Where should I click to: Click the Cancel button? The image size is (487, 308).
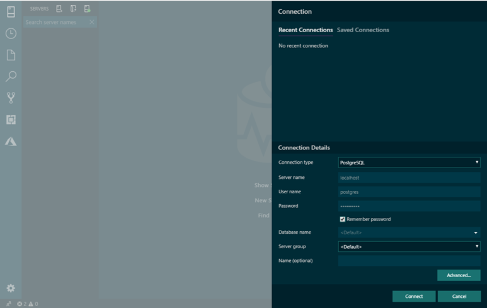tap(459, 296)
